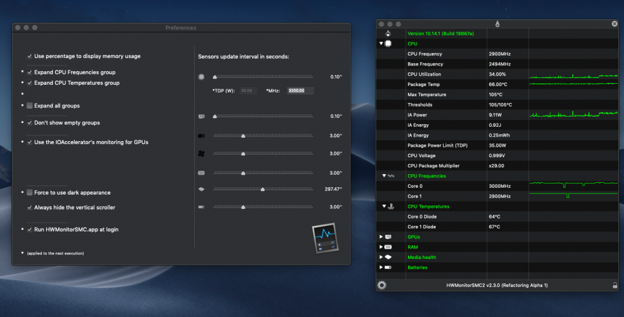Click the RAM module icon

click(x=388, y=247)
